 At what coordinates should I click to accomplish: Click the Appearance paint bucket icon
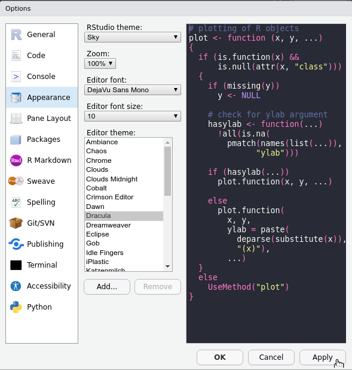click(16, 98)
